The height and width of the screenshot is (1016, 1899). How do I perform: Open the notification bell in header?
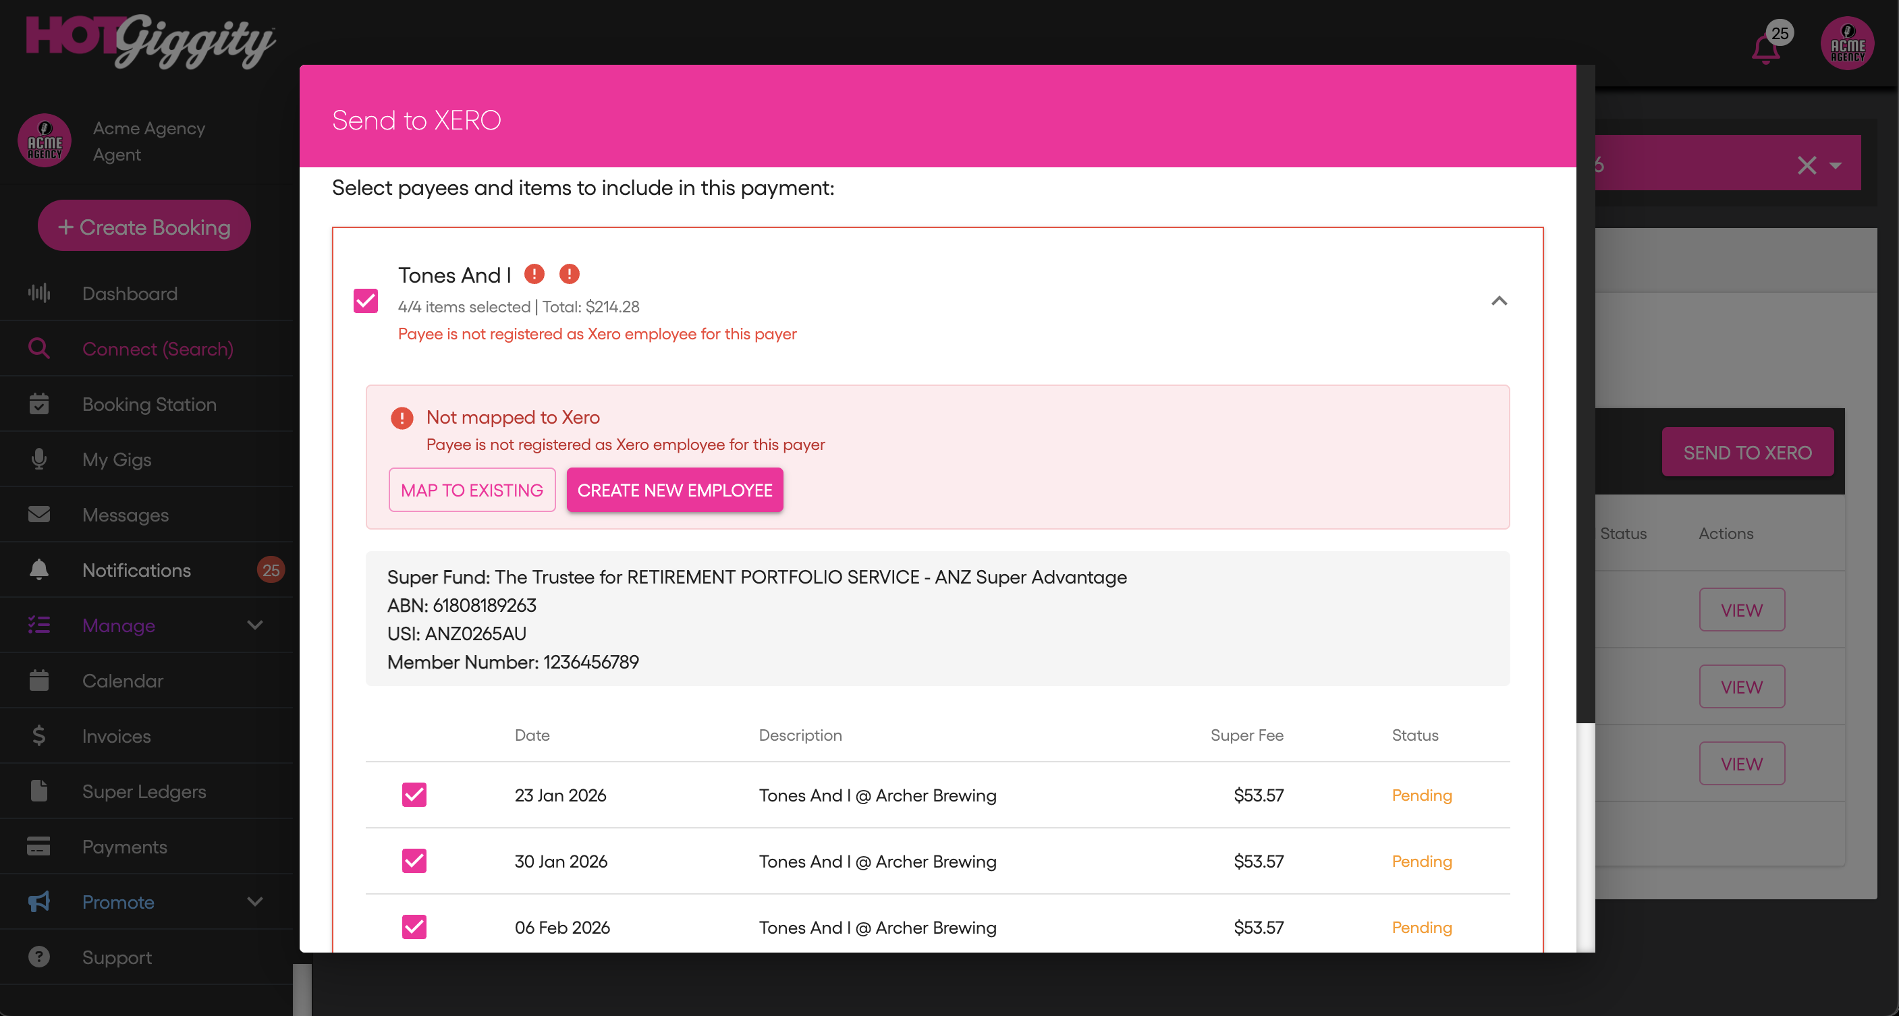point(1765,49)
